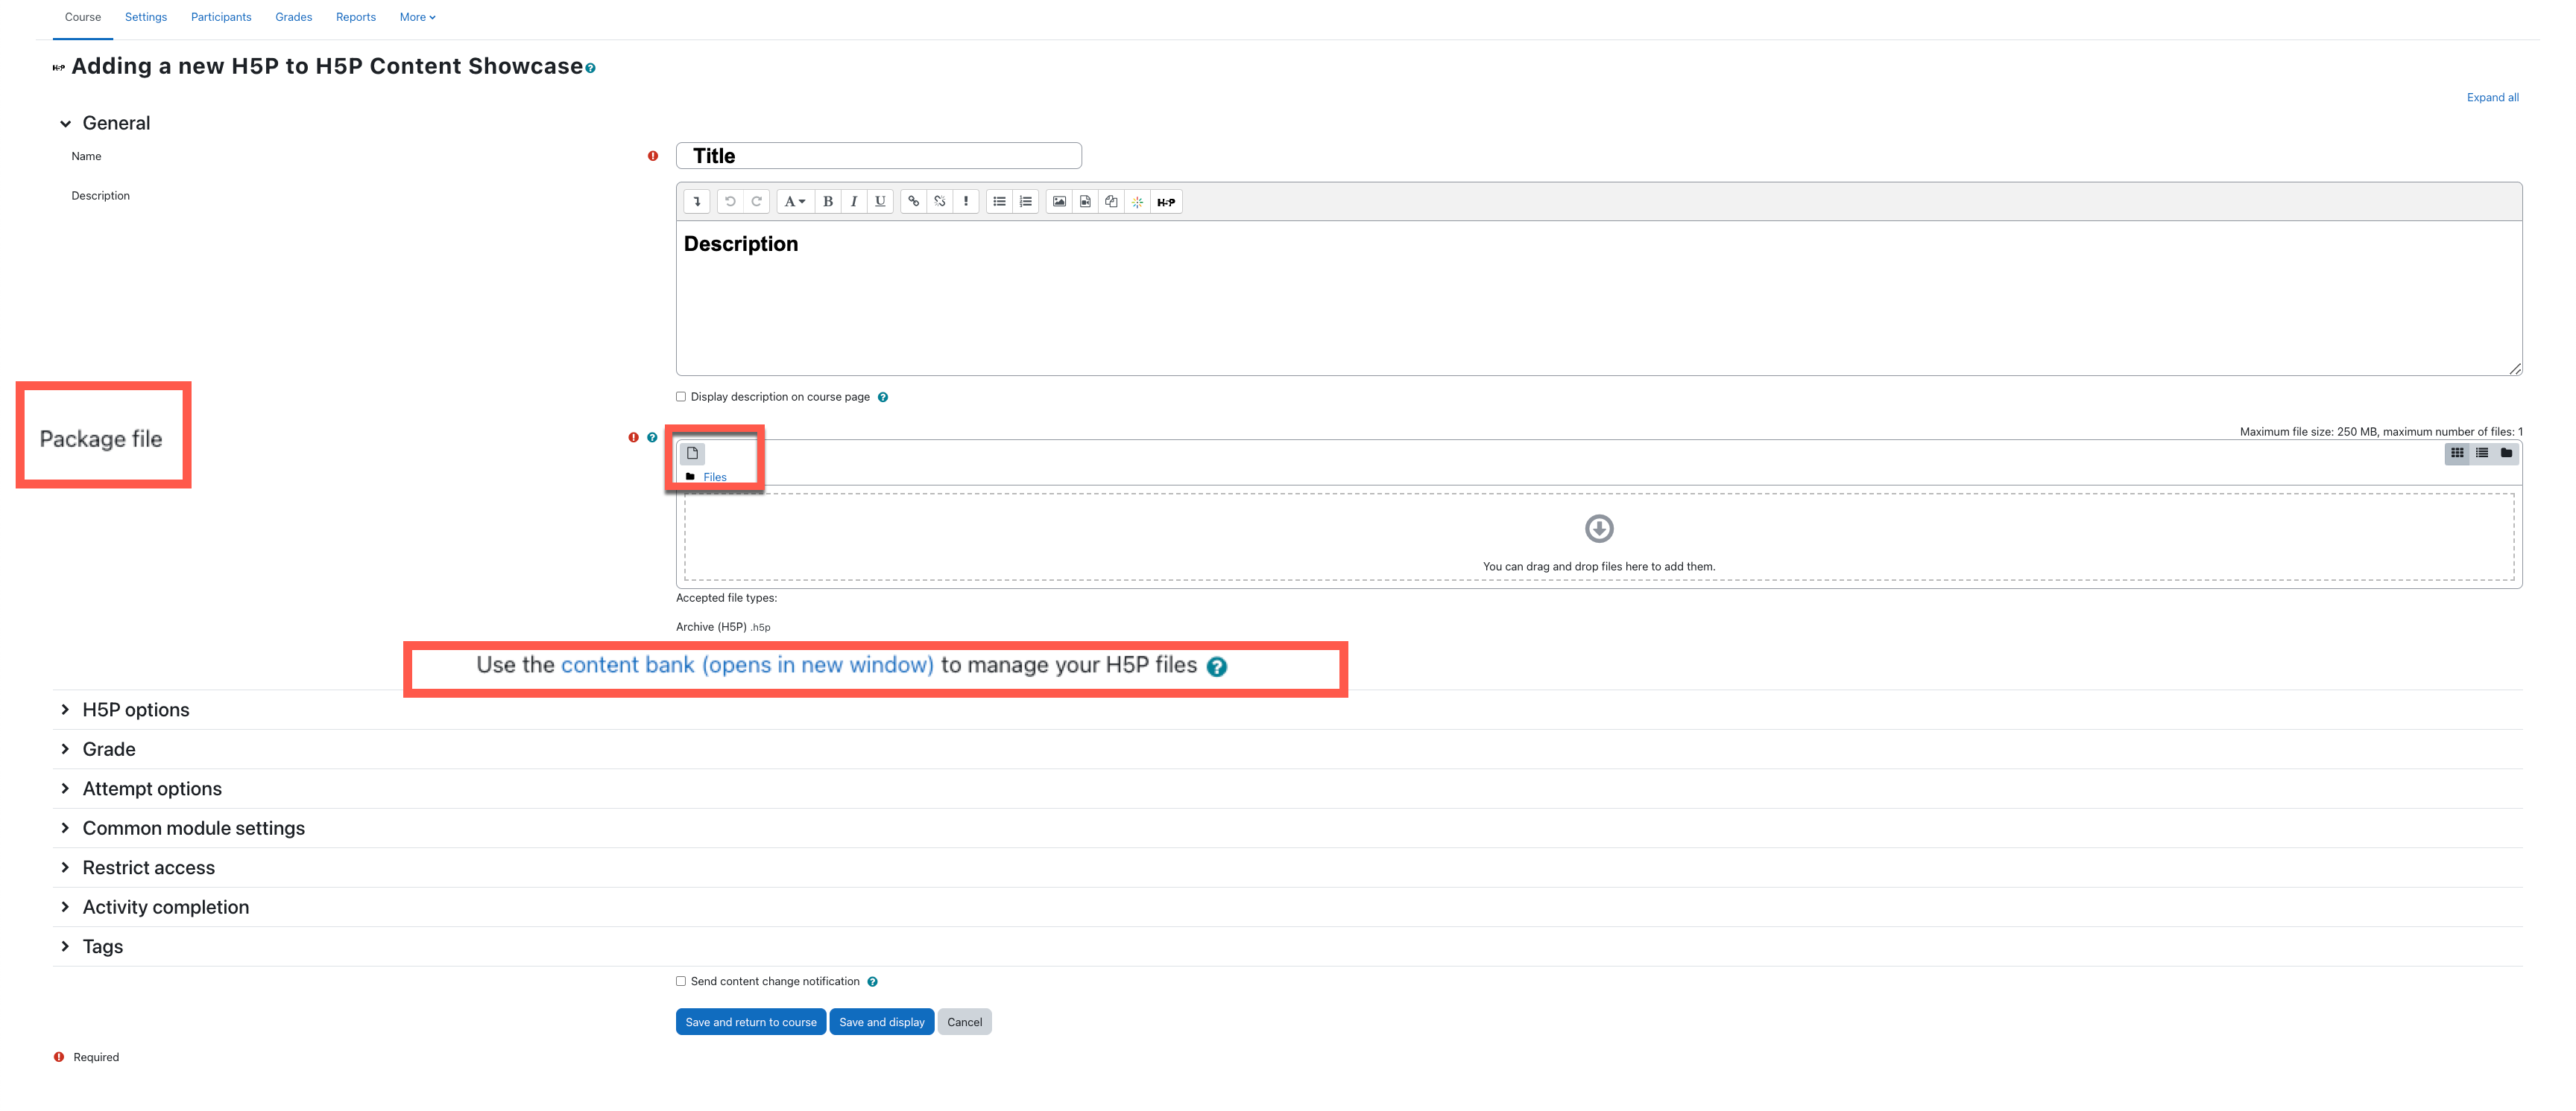Click Save and display button

[881, 1022]
